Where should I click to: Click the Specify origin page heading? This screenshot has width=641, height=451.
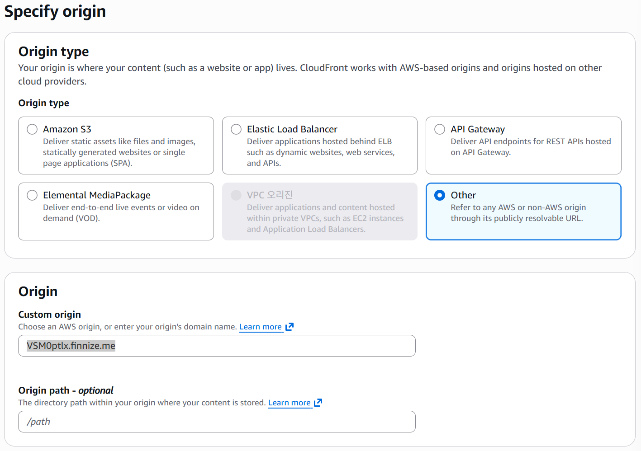pyautogui.click(x=55, y=11)
